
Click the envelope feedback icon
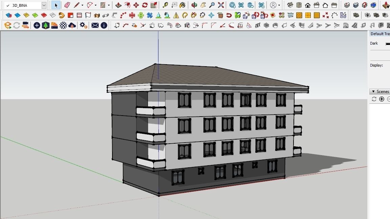coord(95,25)
